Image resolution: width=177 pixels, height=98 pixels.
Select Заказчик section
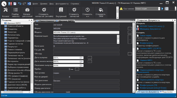[x=12, y=32]
